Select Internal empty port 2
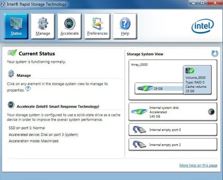The width and height of the screenshot is (223, 180). [x=173, y=145]
